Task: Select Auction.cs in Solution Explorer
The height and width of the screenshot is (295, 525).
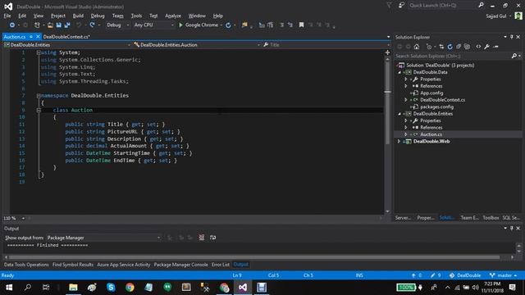Action: 431,134
